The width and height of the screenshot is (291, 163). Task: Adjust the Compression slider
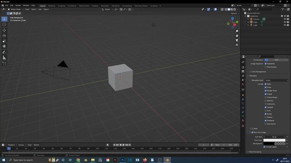276,60
